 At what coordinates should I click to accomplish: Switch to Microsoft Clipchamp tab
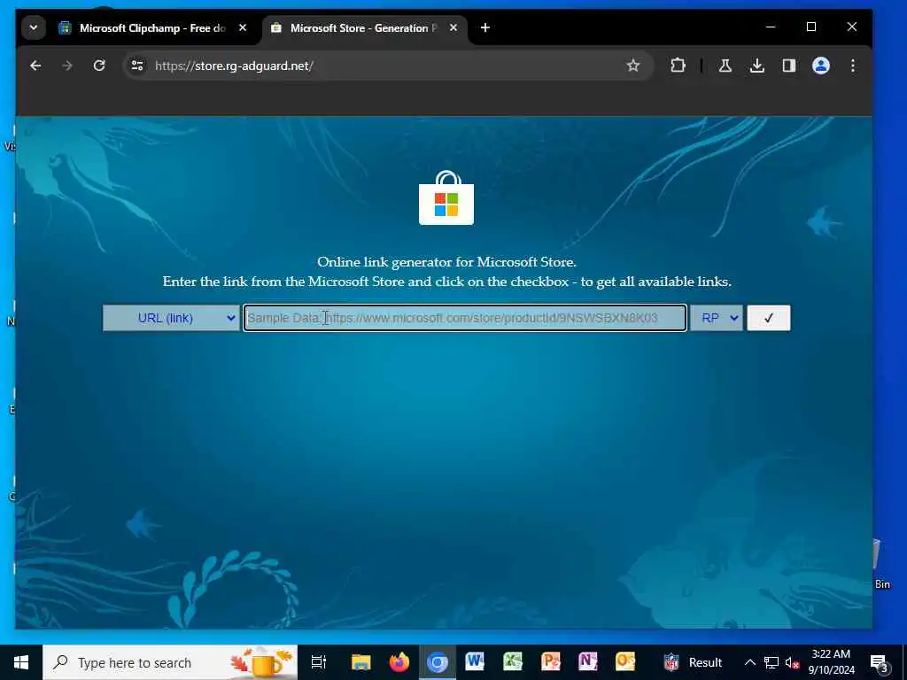(153, 27)
